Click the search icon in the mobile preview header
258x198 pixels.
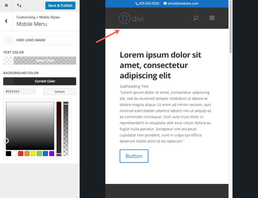point(196,18)
